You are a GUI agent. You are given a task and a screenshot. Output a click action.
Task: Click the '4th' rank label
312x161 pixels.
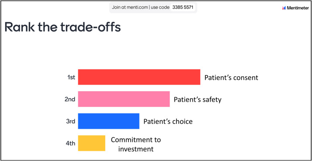70,143
